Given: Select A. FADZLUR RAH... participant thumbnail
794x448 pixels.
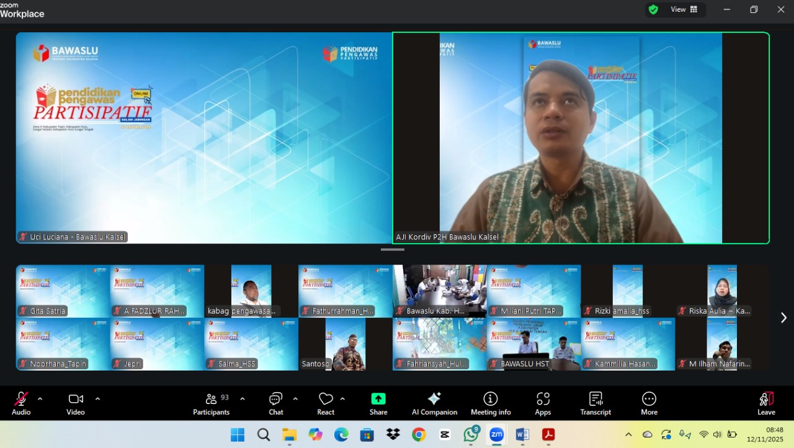Looking at the screenshot, I should click(157, 291).
